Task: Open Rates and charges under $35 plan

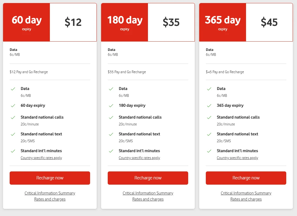Action: click(148, 199)
